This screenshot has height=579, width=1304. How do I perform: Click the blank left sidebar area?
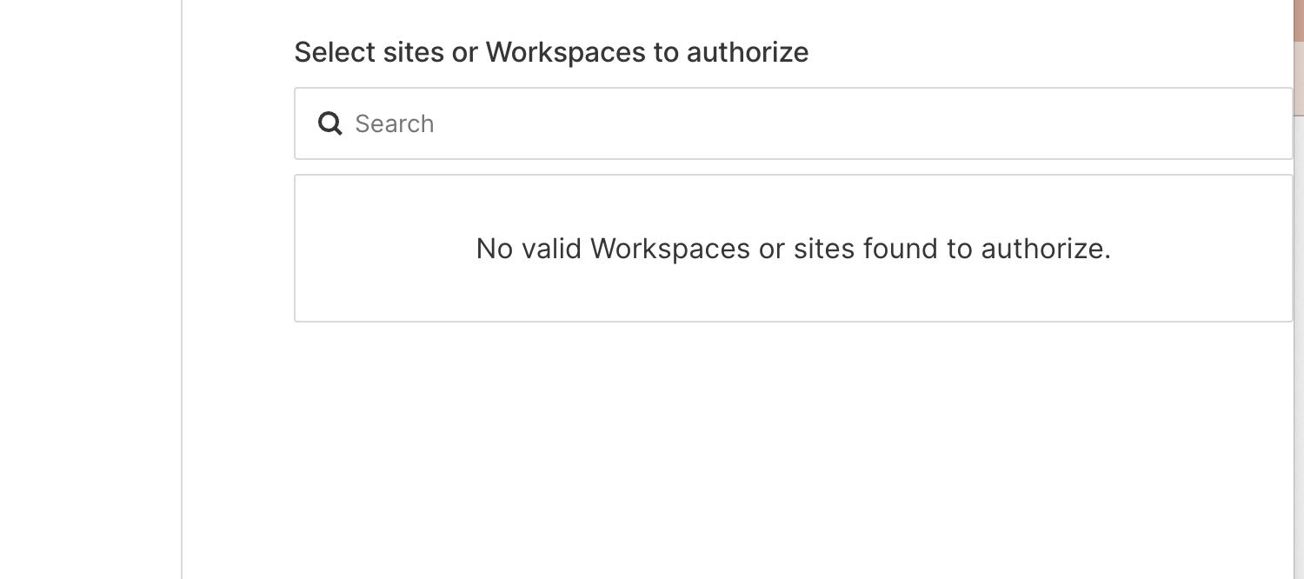(90, 289)
